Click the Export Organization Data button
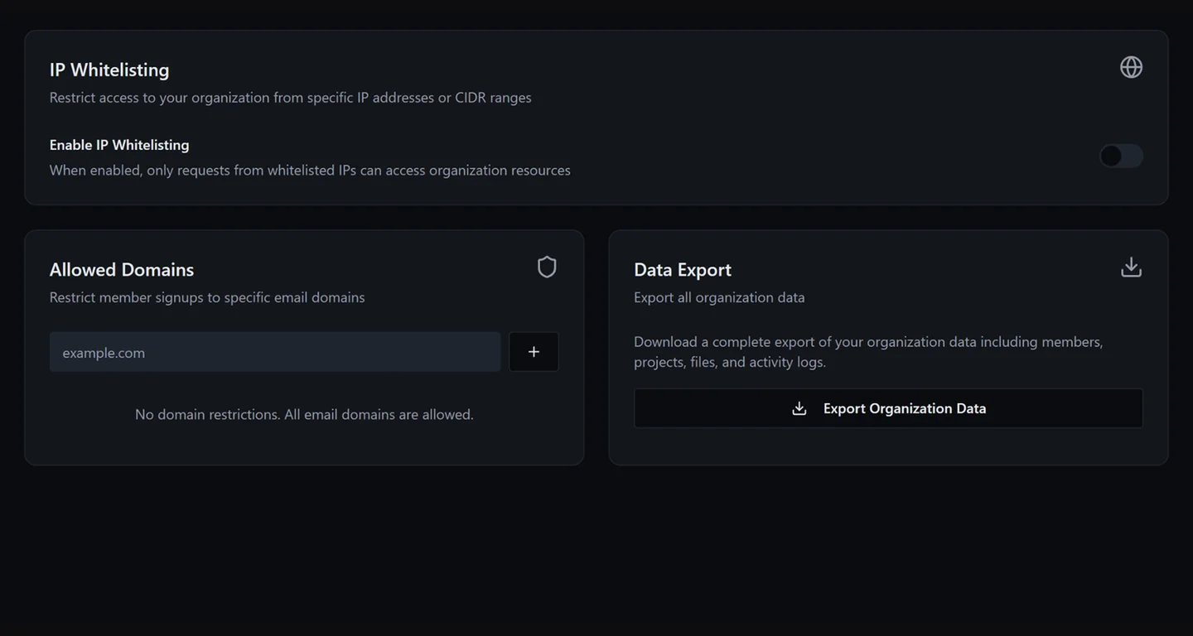Image resolution: width=1193 pixels, height=636 pixels. [888, 407]
